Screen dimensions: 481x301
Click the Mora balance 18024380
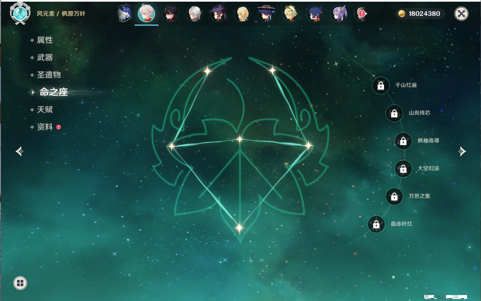[420, 14]
